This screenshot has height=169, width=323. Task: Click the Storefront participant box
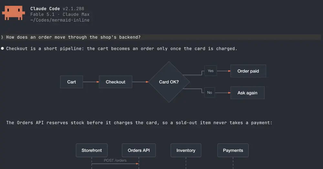click(x=92, y=150)
